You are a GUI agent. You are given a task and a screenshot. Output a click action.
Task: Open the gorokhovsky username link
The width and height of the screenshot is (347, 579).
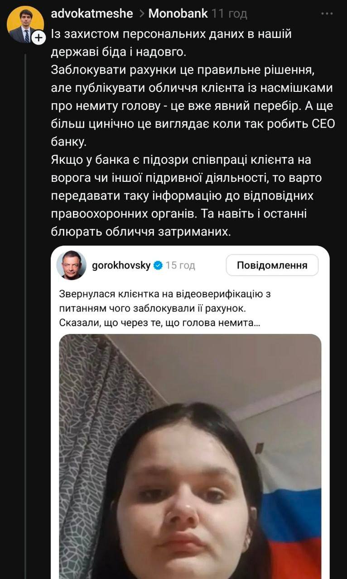click(121, 266)
